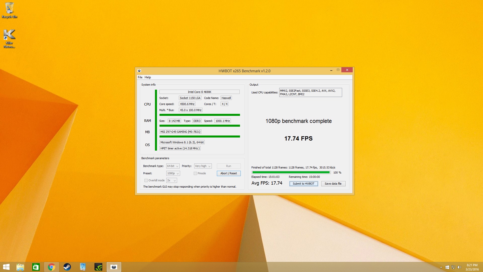
Task: Select the Microsoft Windows 8.1 OS value
Action: tap(182, 142)
